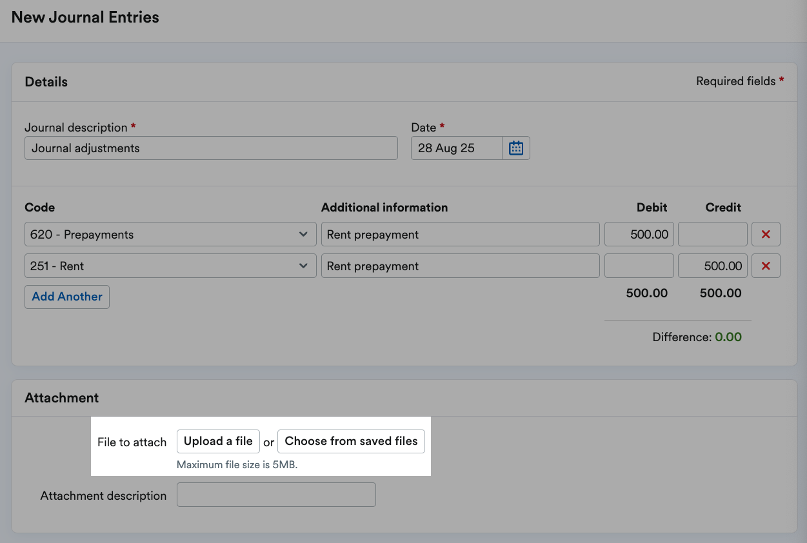Image resolution: width=807 pixels, height=543 pixels.
Task: Click the Credit field showing 500.00
Action: tap(713, 266)
